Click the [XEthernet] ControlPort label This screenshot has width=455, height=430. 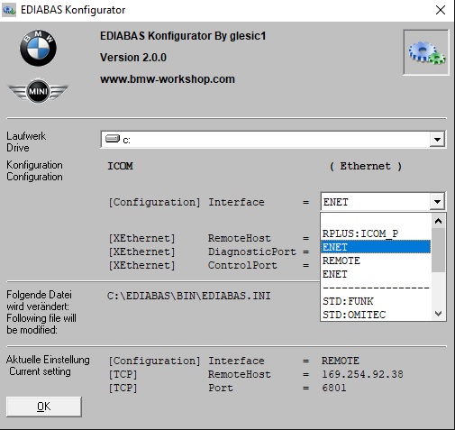[x=193, y=265]
